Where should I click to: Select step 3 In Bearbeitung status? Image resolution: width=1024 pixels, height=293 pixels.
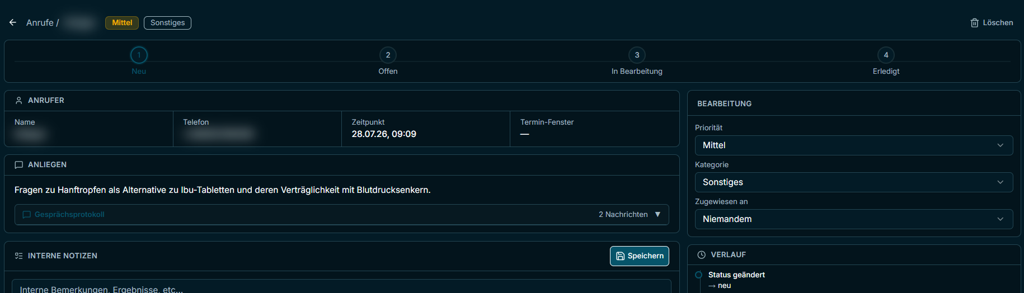point(637,55)
